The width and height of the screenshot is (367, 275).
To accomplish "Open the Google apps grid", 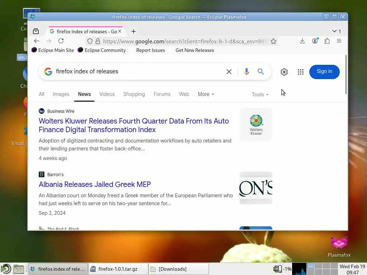I will tap(301, 72).
